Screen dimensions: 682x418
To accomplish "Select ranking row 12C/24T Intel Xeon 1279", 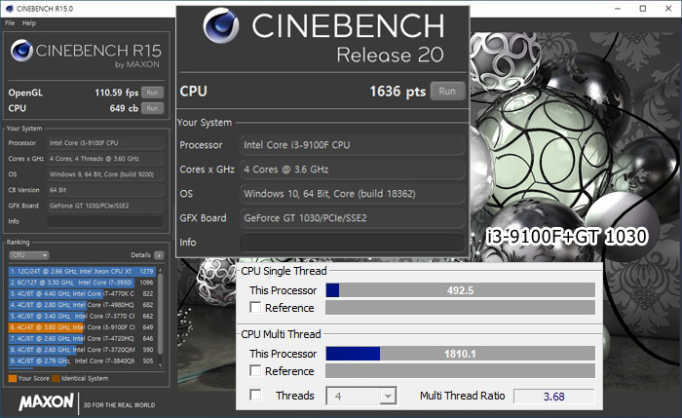I will click(x=82, y=271).
